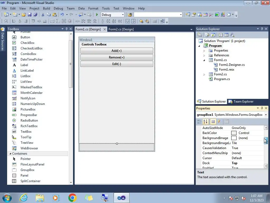
Task: Align Lefts in the layout toolbar
Action: point(14,21)
